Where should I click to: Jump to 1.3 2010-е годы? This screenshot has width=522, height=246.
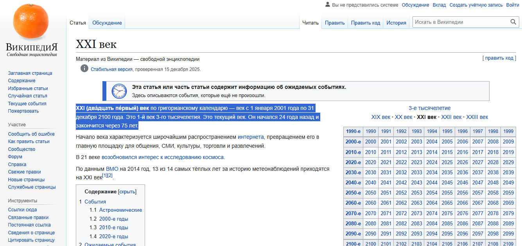click(109, 228)
